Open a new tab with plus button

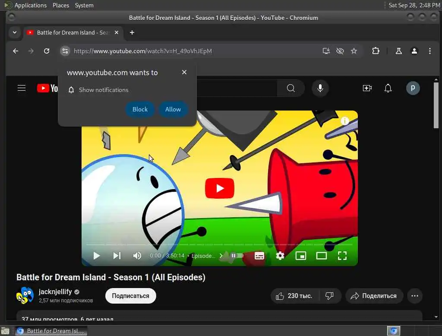tap(132, 32)
